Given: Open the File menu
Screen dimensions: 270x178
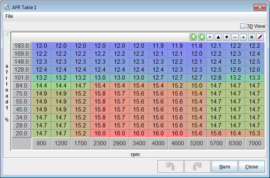Looking at the screenshot, I should (x=9, y=16).
